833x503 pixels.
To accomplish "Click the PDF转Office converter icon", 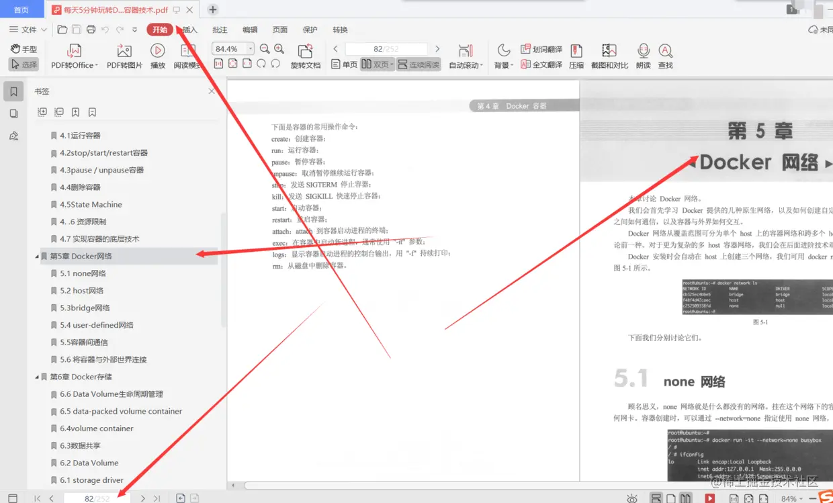I will click(74, 51).
